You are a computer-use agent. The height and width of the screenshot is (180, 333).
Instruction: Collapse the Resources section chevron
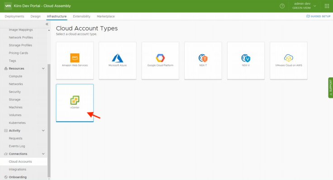[43, 69]
